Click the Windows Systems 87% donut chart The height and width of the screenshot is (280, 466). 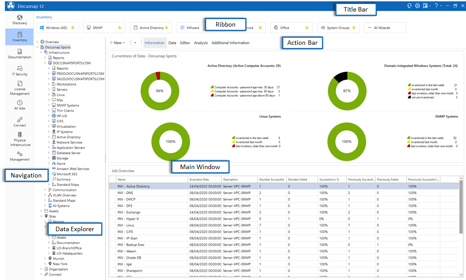(x=347, y=91)
